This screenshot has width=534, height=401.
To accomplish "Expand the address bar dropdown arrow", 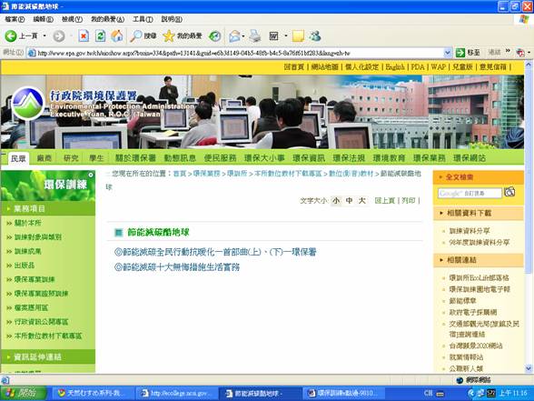I will [x=448, y=53].
